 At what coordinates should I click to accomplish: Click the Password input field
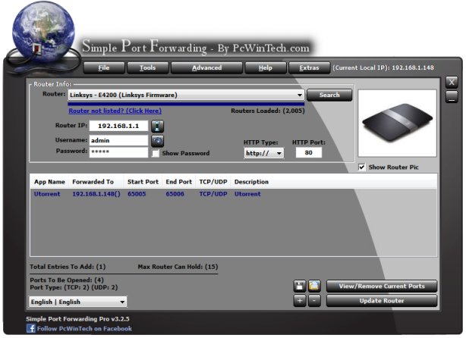(x=118, y=152)
